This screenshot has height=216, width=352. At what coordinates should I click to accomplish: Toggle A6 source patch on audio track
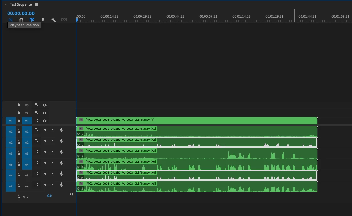coord(11,164)
